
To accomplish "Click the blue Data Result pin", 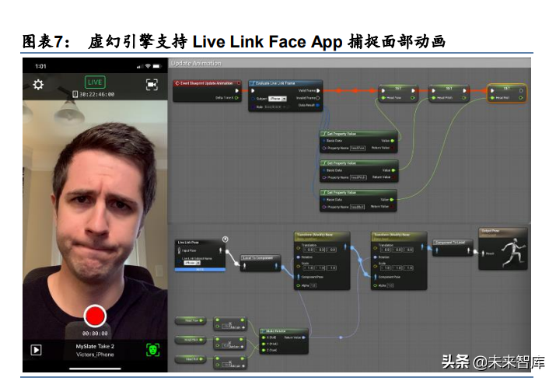I will (x=318, y=105).
